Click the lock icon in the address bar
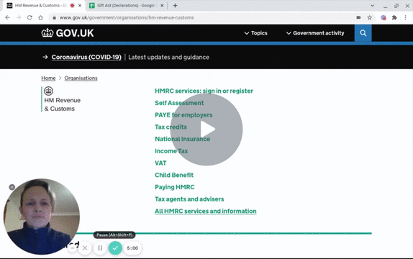 coord(55,18)
